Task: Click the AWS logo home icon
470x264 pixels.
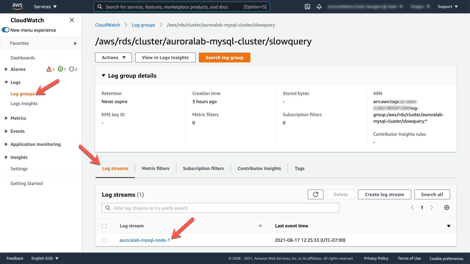Action: pyautogui.click(x=17, y=7)
